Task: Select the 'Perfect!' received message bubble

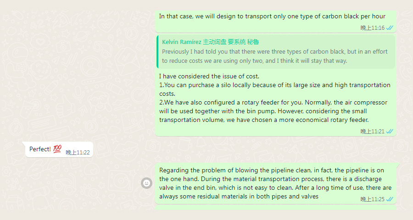Action: (x=59, y=149)
